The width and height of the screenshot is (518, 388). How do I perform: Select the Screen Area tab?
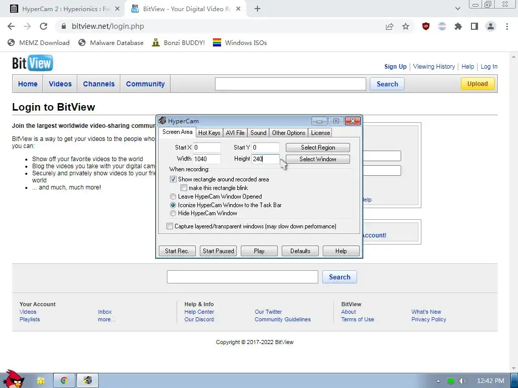pyautogui.click(x=178, y=132)
